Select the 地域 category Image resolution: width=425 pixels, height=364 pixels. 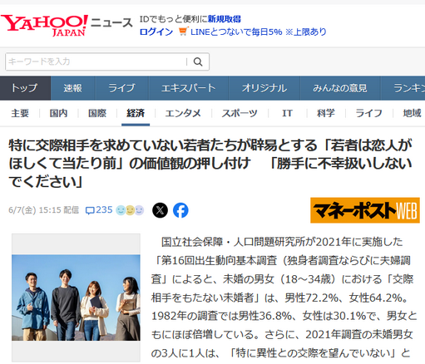click(x=413, y=113)
